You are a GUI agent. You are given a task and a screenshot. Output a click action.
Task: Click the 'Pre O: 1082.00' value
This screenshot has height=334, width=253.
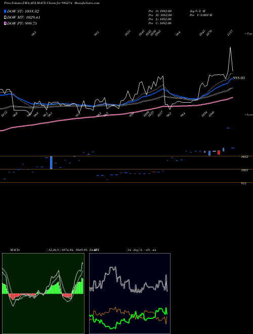point(160,11)
